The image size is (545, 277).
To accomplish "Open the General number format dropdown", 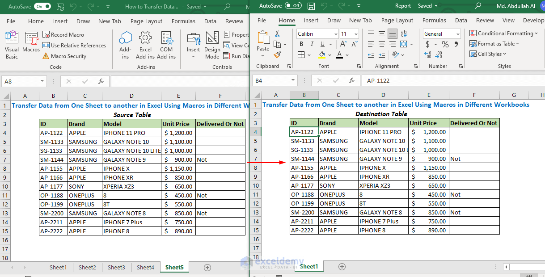I will click(458, 34).
